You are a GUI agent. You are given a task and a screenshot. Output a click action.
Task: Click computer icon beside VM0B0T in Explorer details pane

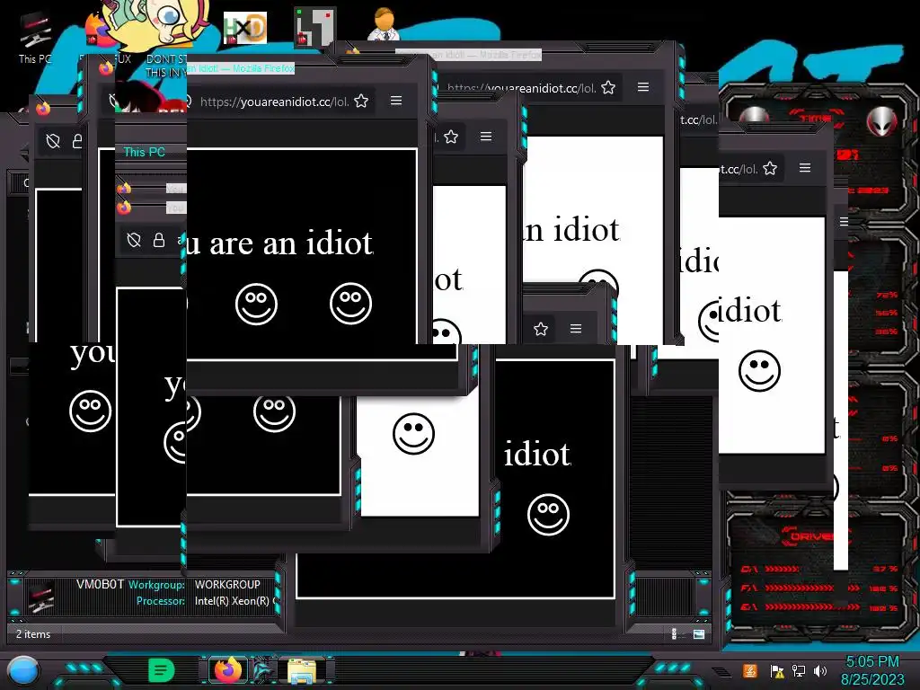coord(41,596)
